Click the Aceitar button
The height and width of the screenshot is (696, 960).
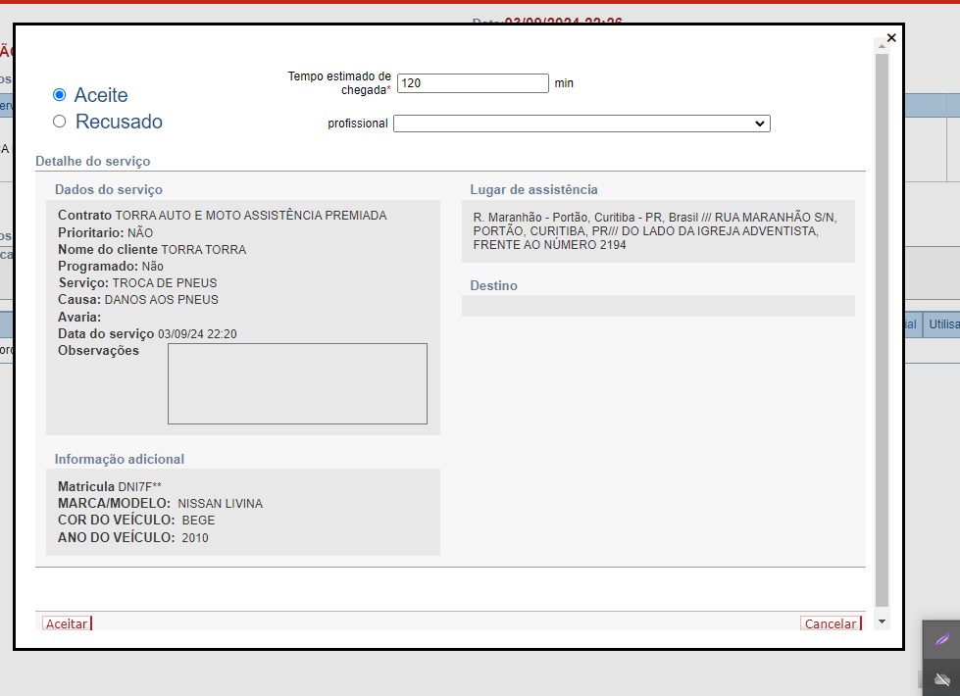[67, 623]
